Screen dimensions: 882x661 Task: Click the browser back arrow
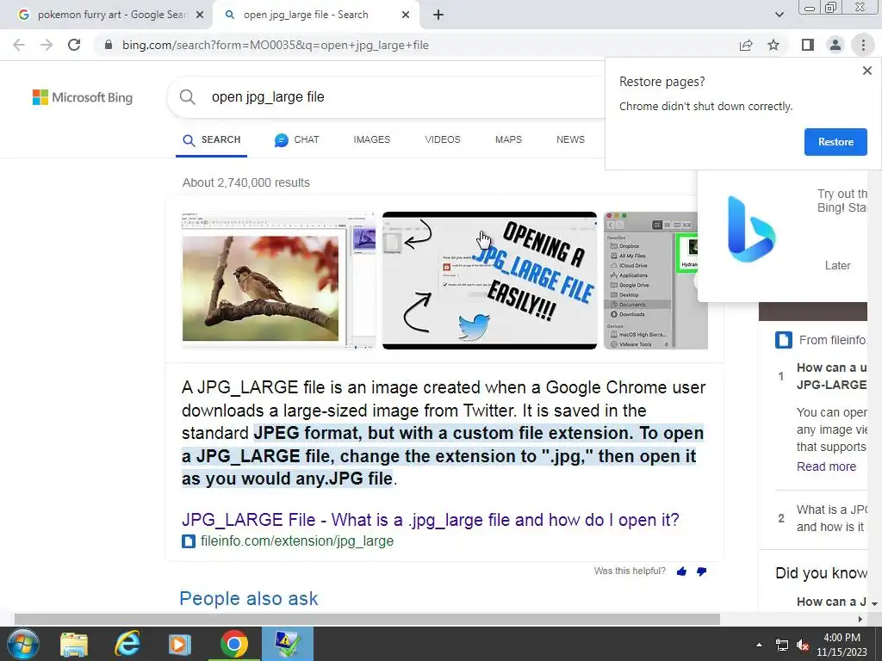coord(19,45)
